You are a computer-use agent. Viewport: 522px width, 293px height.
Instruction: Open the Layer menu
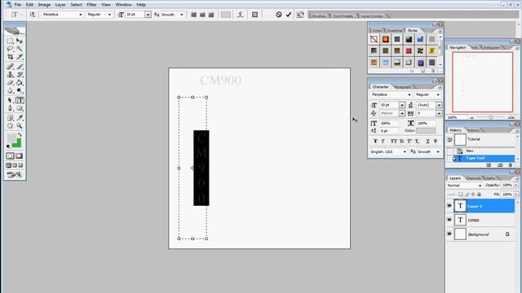point(60,5)
